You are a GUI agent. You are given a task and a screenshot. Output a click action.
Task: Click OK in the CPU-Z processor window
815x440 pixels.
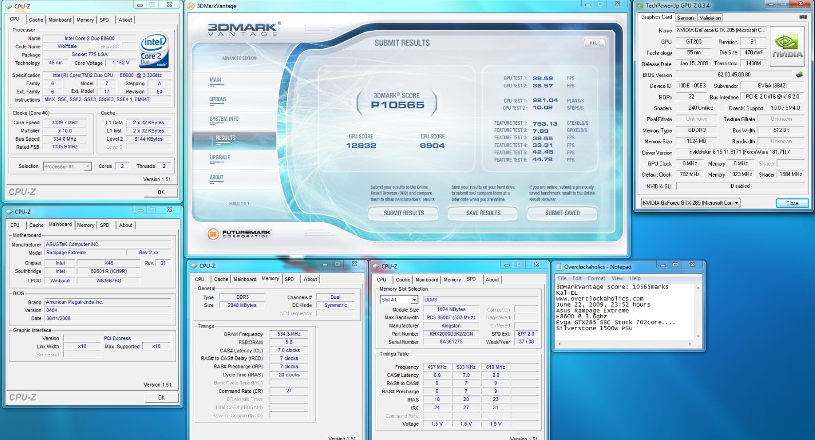(x=161, y=193)
